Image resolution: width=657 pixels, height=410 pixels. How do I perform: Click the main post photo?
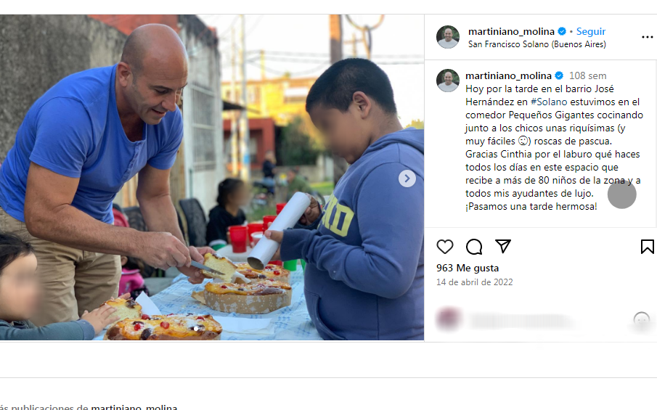(x=211, y=178)
